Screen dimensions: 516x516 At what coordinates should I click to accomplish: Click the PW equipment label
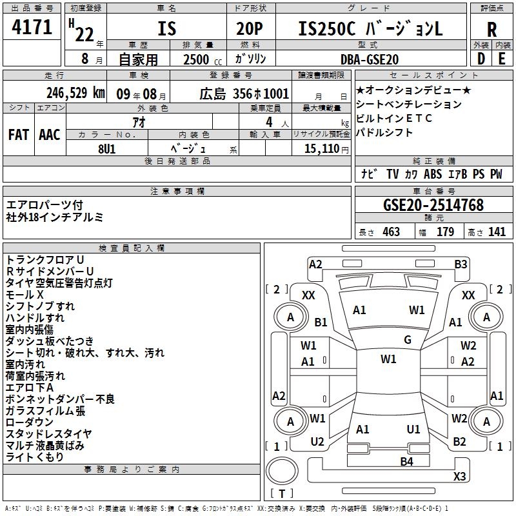tap(496, 174)
